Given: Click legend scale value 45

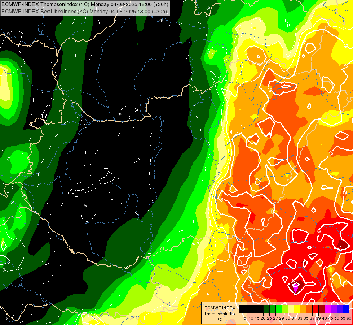Looking at the screenshot, I should click(331, 318).
